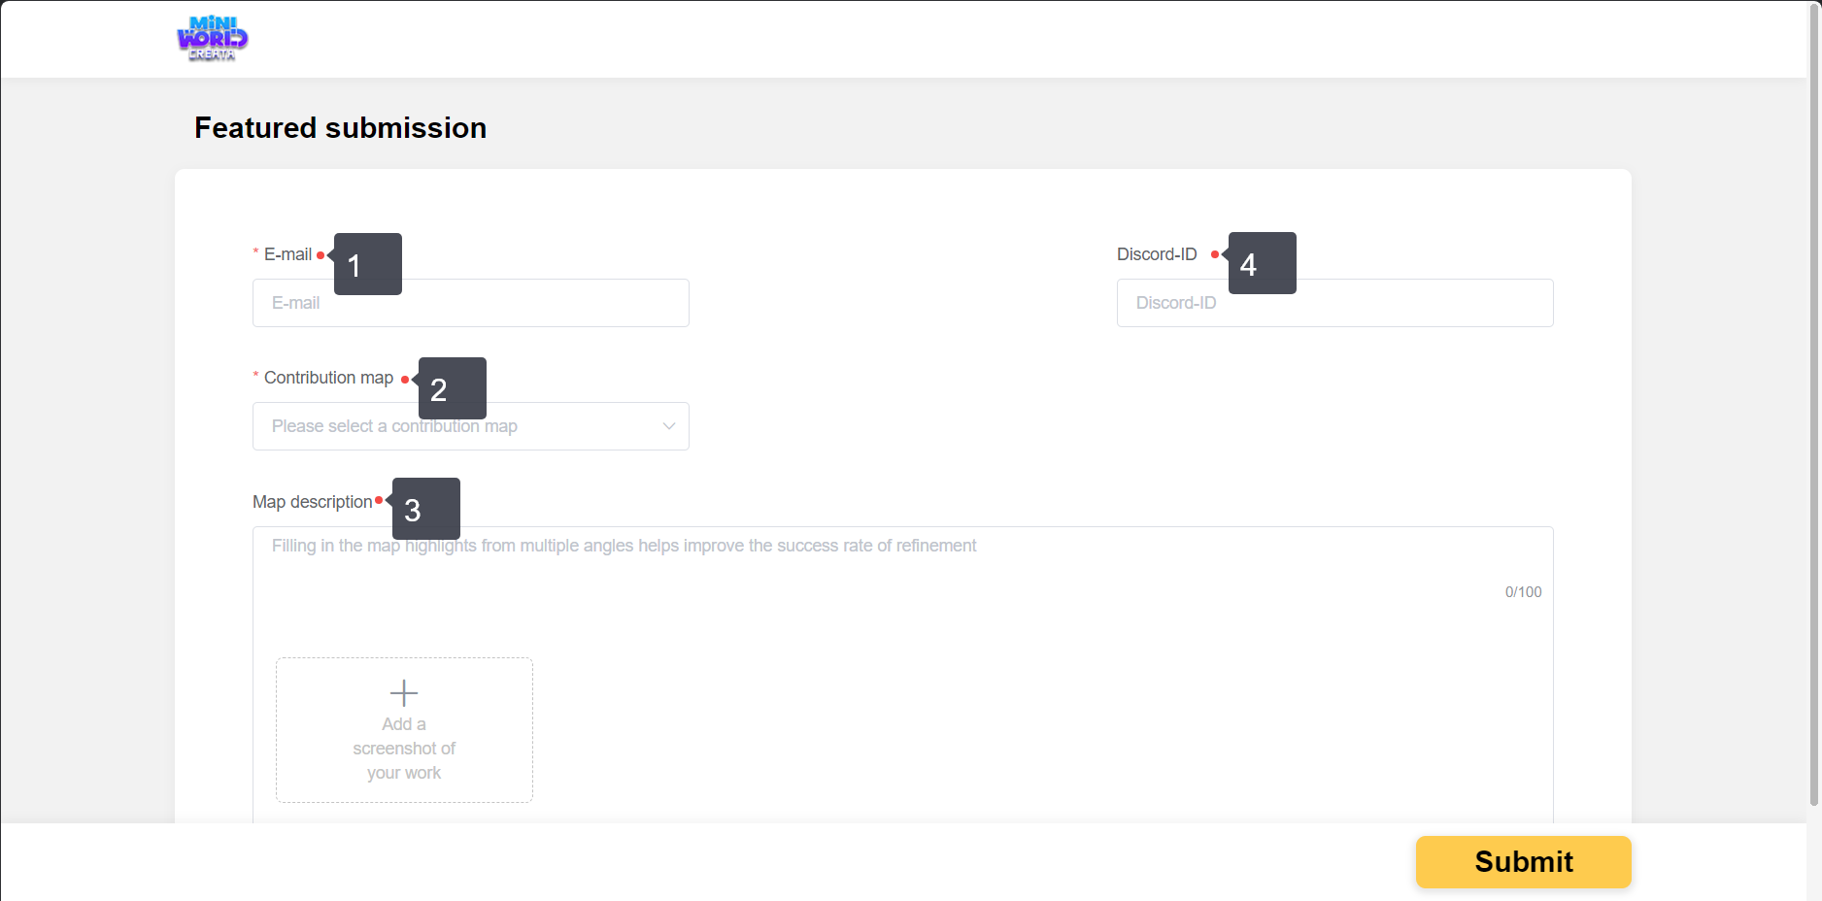Expand the dropdown via its chevron arrow
Viewport: 1822px width, 901px height.
[x=669, y=426]
